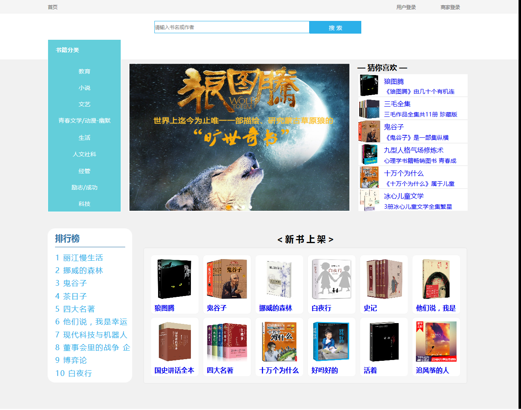Open ranking item 3 鬼谷子
Viewport: 521px width, 410px height.
point(71,283)
